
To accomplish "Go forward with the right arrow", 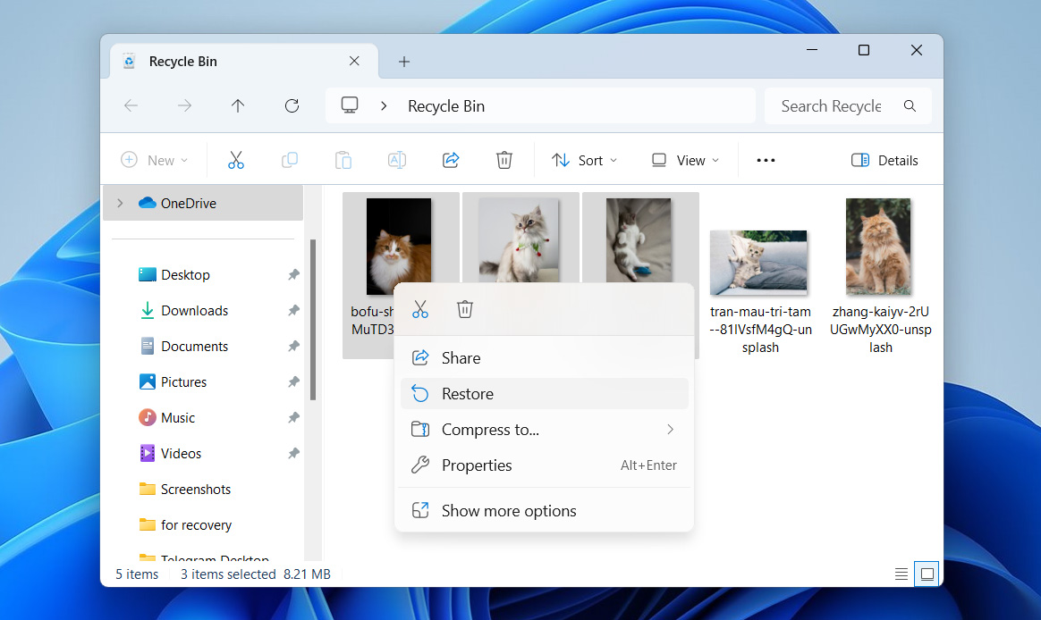I will click(x=184, y=105).
